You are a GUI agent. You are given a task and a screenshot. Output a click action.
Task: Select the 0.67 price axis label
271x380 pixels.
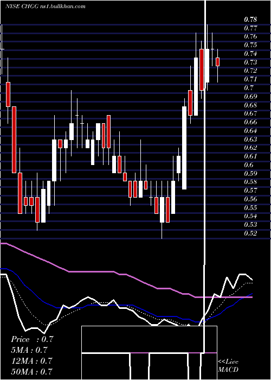coord(250,113)
